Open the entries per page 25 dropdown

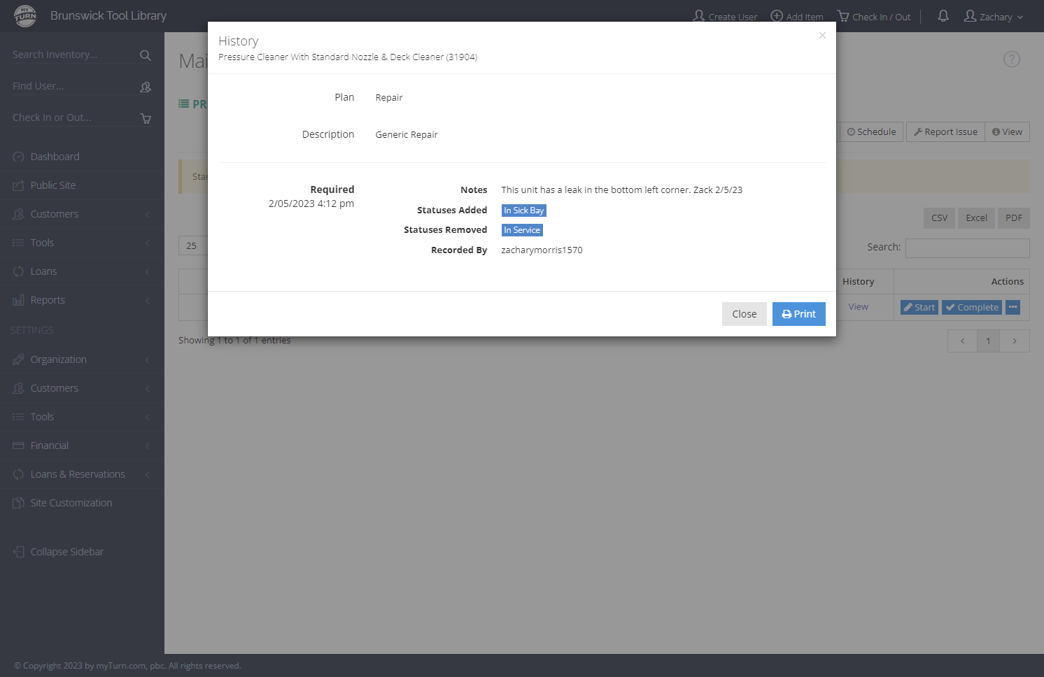tap(193, 246)
